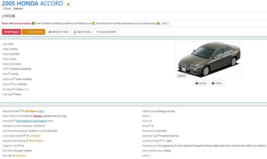Viewport: 267px width, 159px height.
Task: Open Videos below the car image
Action: point(217,83)
